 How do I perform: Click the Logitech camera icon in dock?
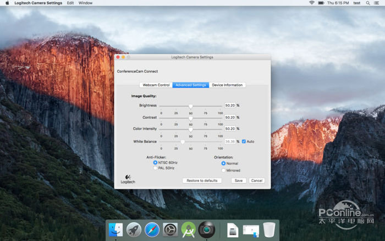coord(206,229)
